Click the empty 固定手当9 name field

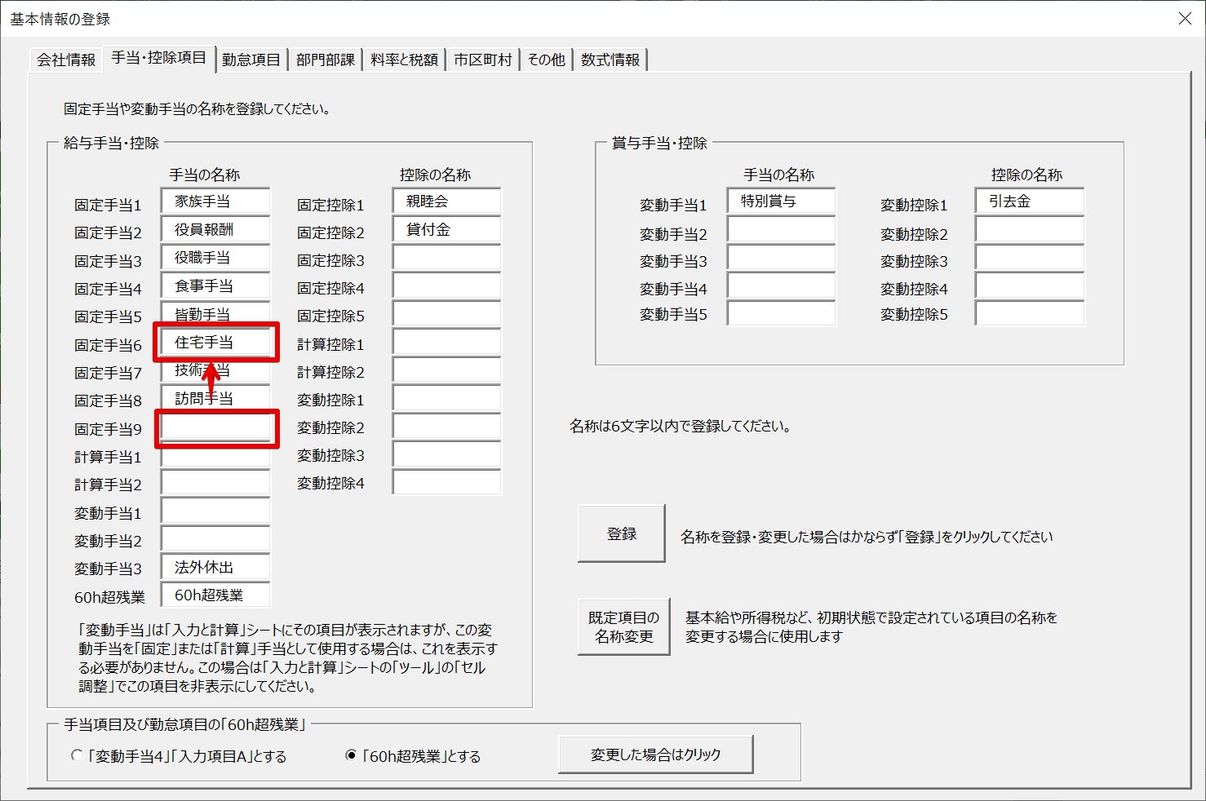click(x=215, y=428)
